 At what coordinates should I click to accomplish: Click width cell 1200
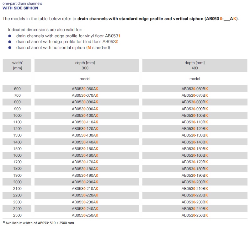(17, 129)
